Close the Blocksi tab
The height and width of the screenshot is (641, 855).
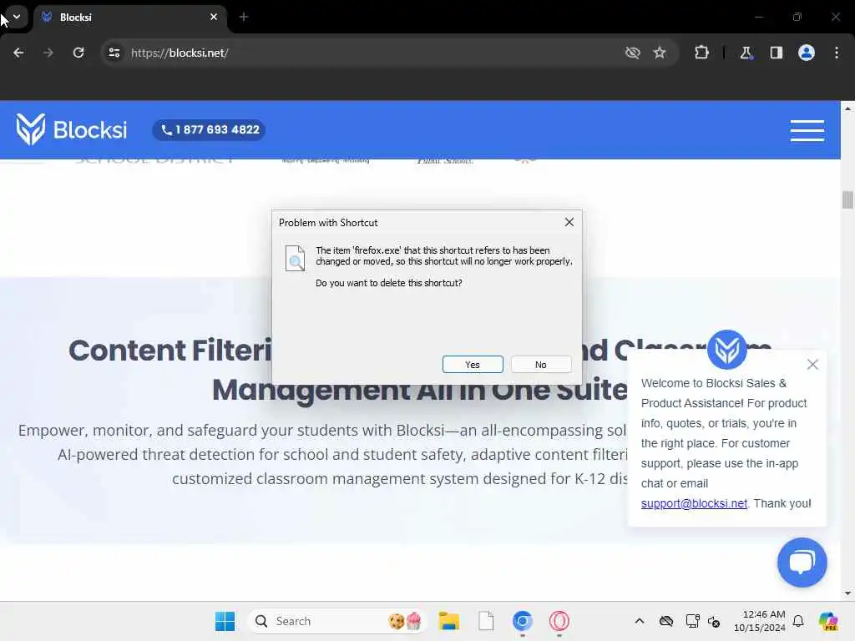(x=214, y=18)
